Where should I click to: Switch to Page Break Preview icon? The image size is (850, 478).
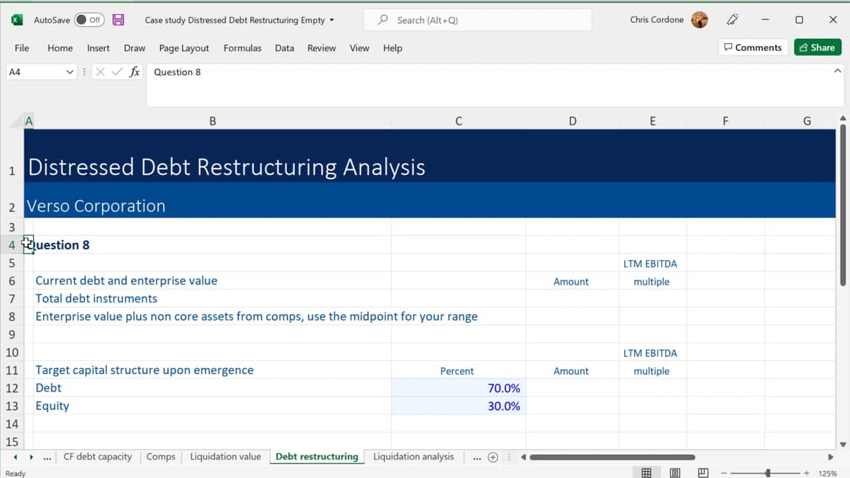pyautogui.click(x=703, y=472)
